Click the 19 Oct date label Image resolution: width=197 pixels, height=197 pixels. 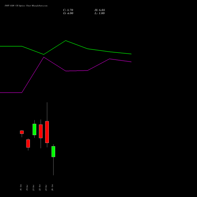point(27,188)
